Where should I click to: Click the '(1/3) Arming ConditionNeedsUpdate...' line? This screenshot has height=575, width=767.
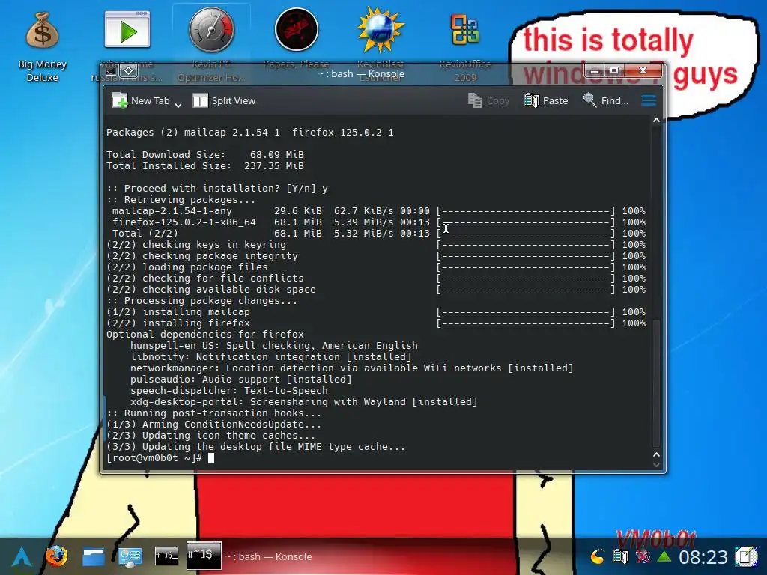click(213, 425)
